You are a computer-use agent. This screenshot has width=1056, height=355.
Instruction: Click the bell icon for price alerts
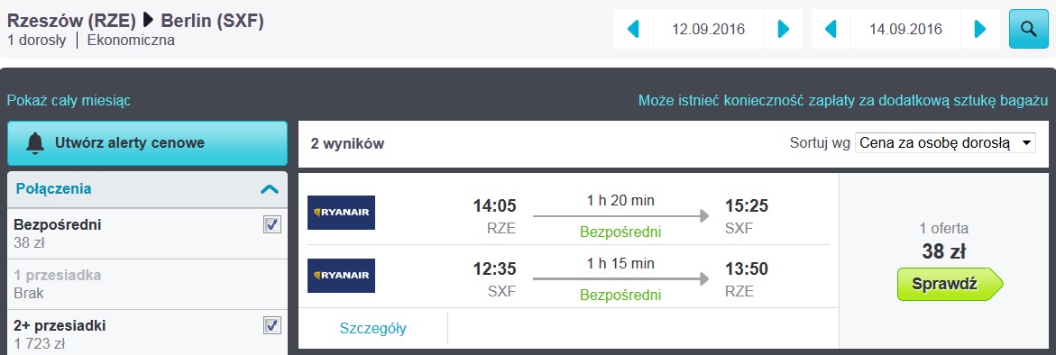[x=34, y=143]
